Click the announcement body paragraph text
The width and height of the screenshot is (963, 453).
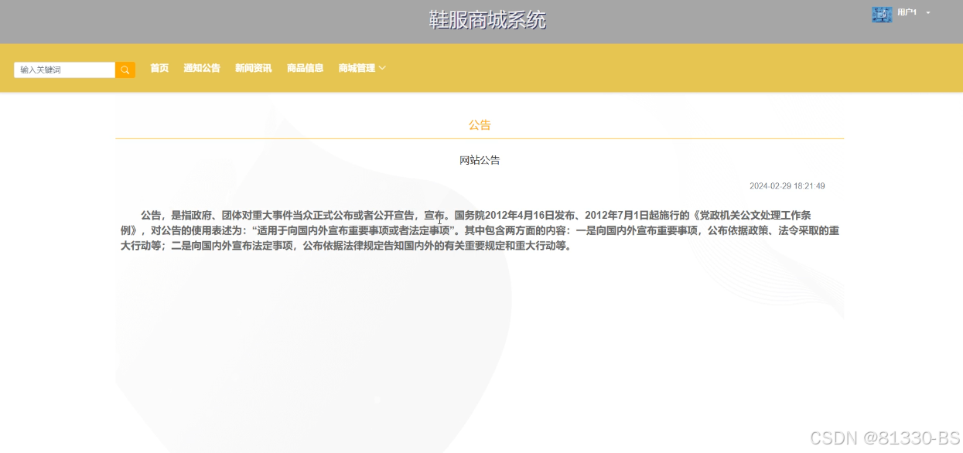click(x=480, y=230)
